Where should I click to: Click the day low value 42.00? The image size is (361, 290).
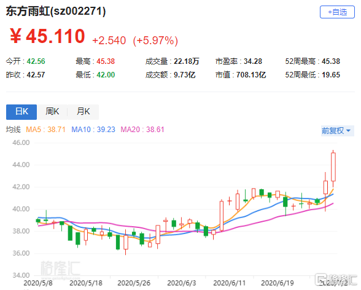(x=106, y=75)
